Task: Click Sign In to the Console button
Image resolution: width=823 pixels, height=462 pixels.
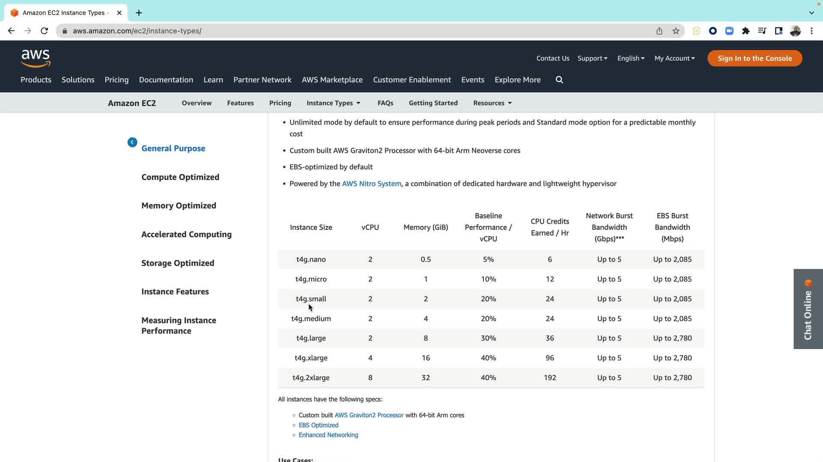Action: [x=754, y=58]
